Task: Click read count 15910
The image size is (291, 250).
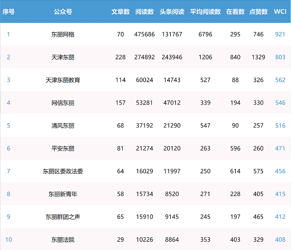Action: [x=145, y=217]
